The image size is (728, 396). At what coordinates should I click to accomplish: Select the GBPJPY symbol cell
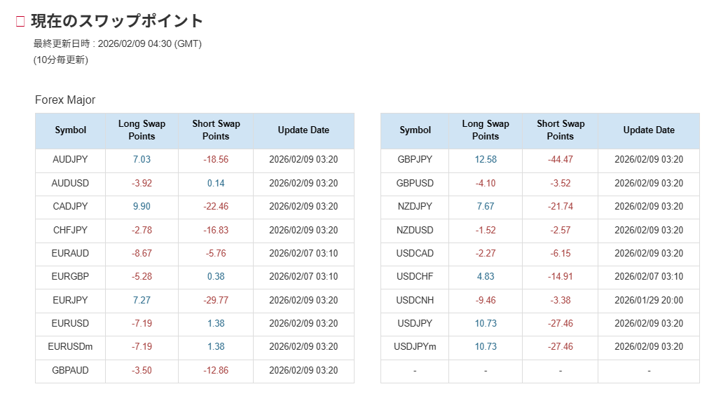(x=415, y=160)
